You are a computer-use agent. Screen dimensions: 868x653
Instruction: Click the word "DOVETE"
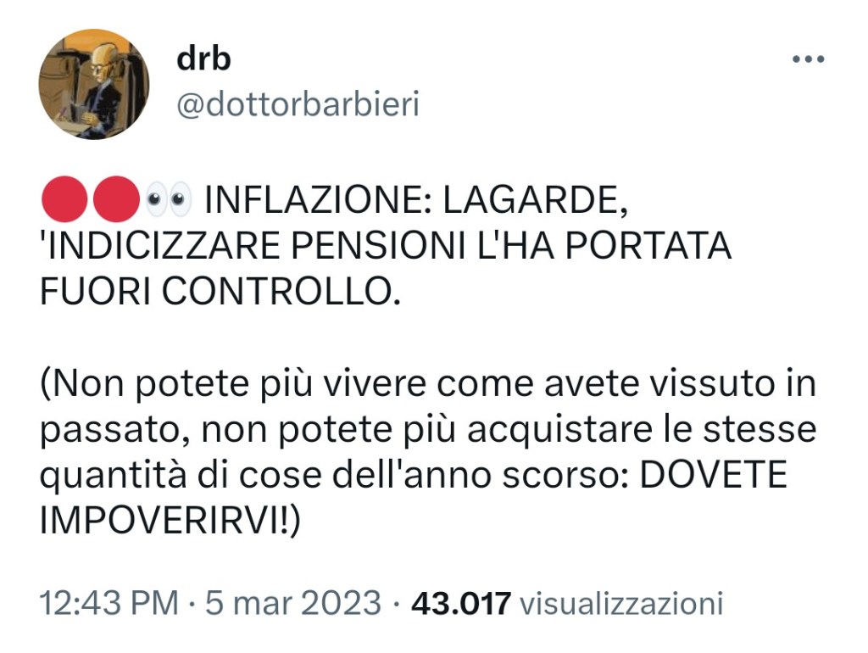(x=714, y=475)
